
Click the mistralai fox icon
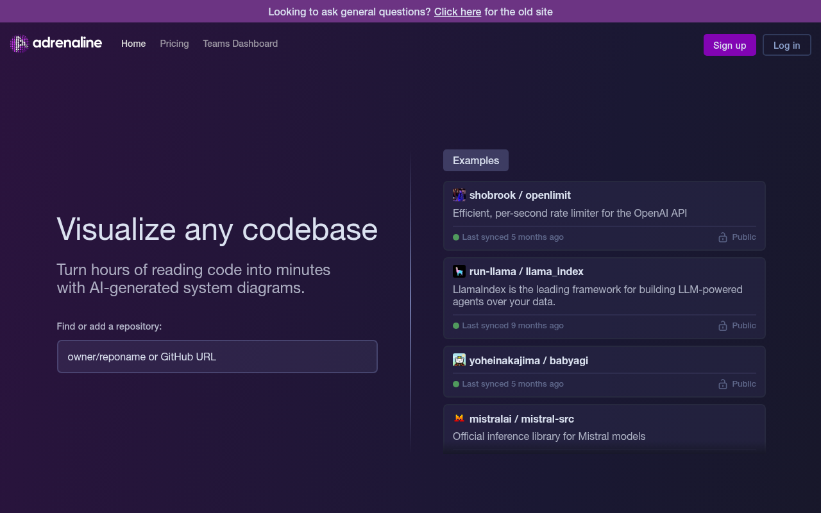[x=459, y=418]
